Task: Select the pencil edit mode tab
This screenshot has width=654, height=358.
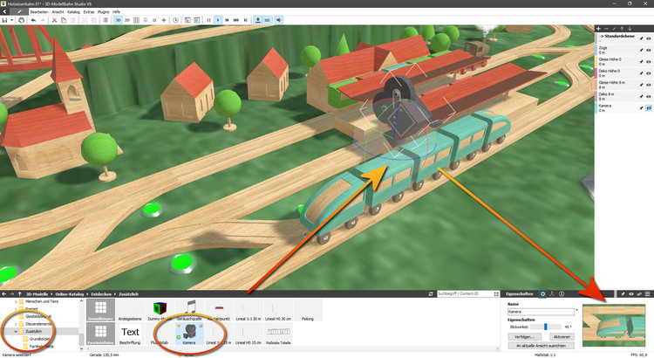Action: (19, 11)
